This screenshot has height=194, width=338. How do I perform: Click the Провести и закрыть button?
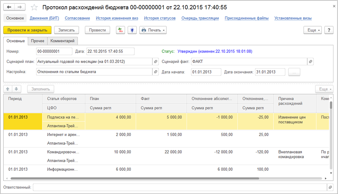tap(27, 30)
